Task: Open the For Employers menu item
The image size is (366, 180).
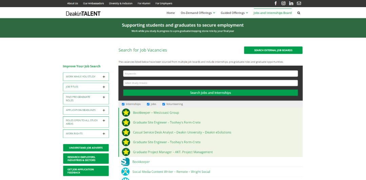Action: (164, 3)
